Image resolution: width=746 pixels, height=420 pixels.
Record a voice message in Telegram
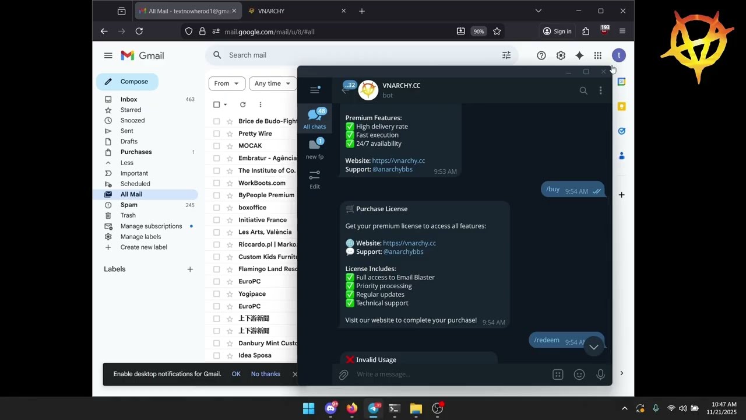pyautogui.click(x=600, y=374)
